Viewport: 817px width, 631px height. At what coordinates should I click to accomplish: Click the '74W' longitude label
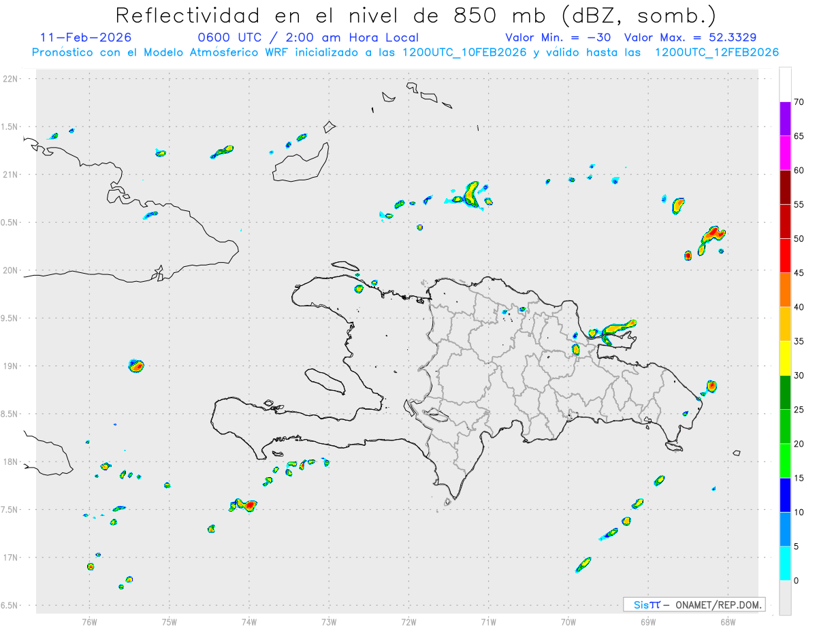[249, 621]
